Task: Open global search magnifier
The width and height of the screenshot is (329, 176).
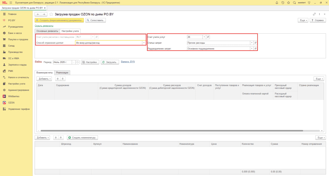Action: coord(294,3)
